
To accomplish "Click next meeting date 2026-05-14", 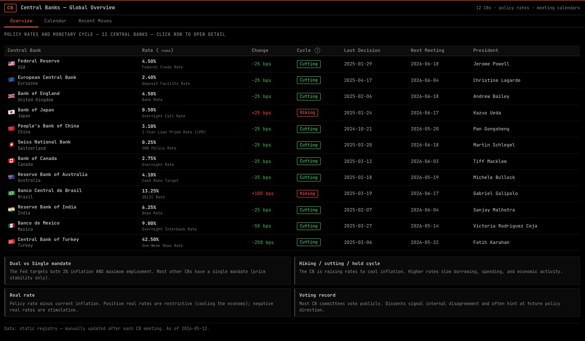I will pos(424,226).
